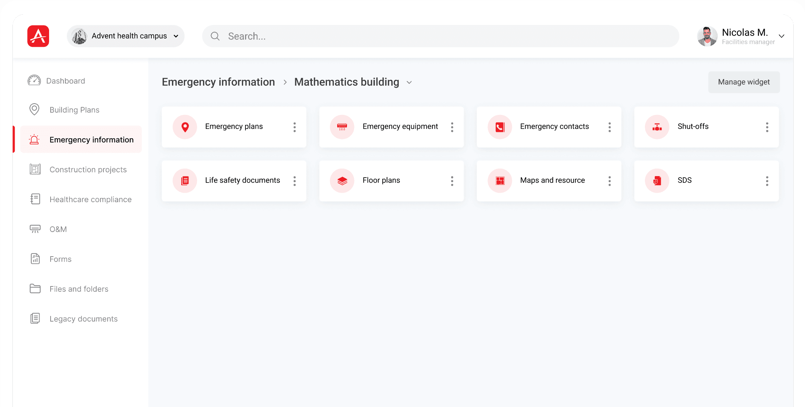Open the three-dot menu on SDS card

click(x=767, y=181)
